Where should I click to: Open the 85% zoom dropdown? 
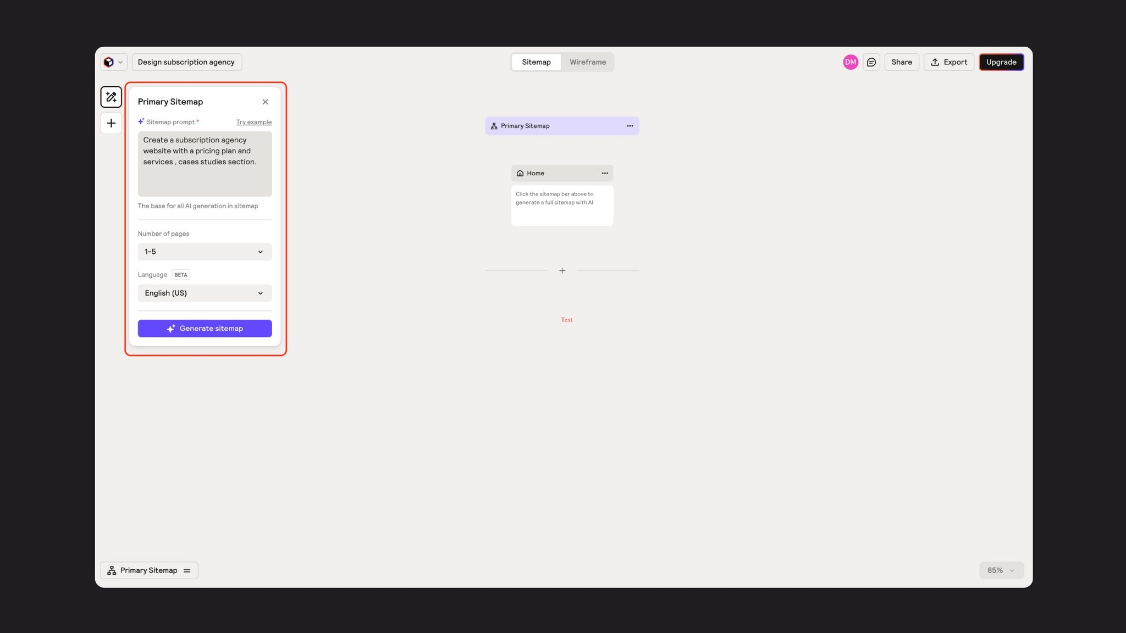click(1001, 570)
